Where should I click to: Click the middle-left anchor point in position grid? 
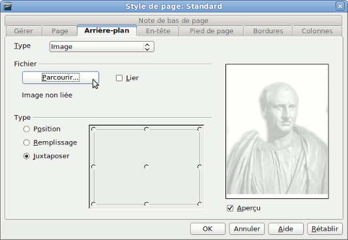[x=93, y=167]
